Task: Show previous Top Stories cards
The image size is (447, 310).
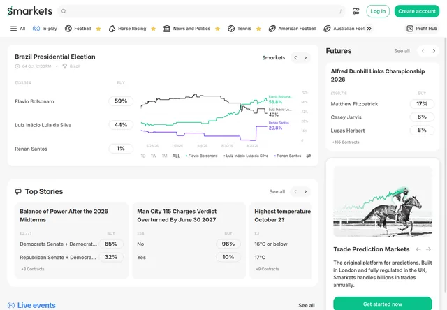Action: [x=295, y=191]
